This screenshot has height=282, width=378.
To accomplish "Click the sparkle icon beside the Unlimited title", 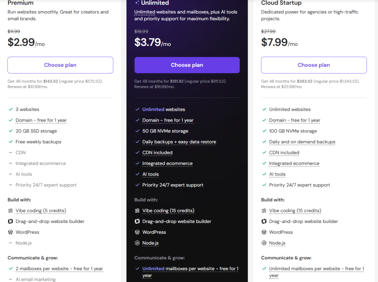I will click(x=137, y=3).
